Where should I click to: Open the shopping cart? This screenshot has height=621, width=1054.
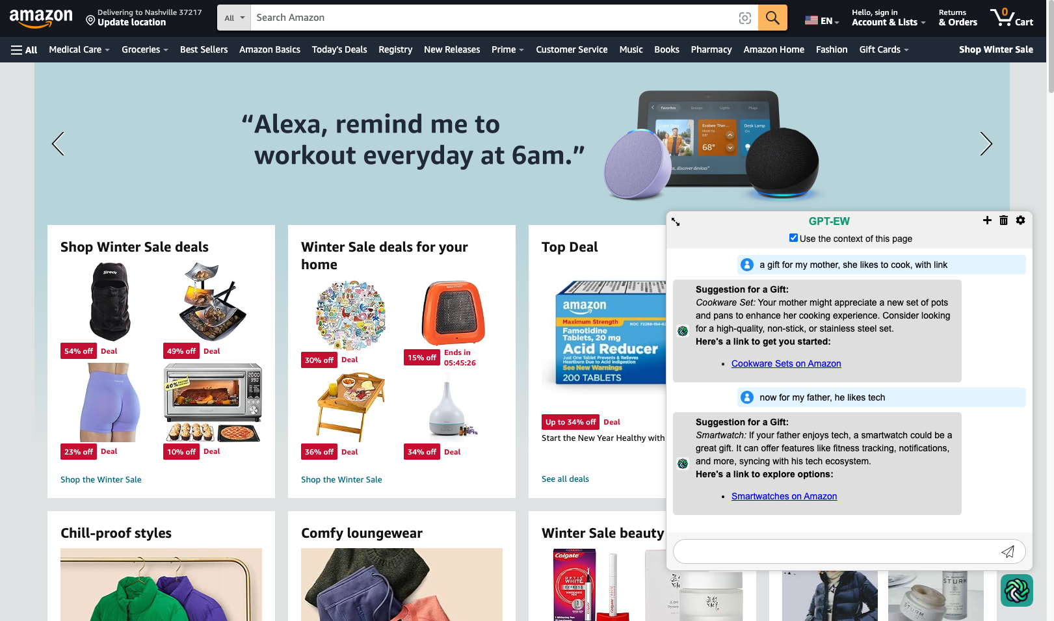coord(1011,18)
